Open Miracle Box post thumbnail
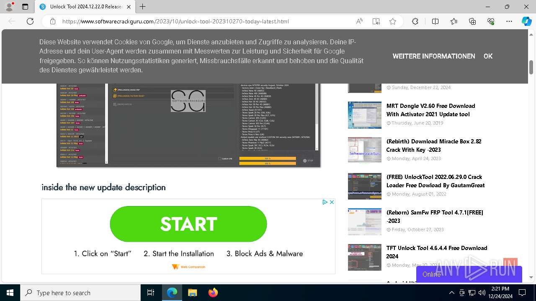This screenshot has height=301, width=536. click(x=365, y=150)
